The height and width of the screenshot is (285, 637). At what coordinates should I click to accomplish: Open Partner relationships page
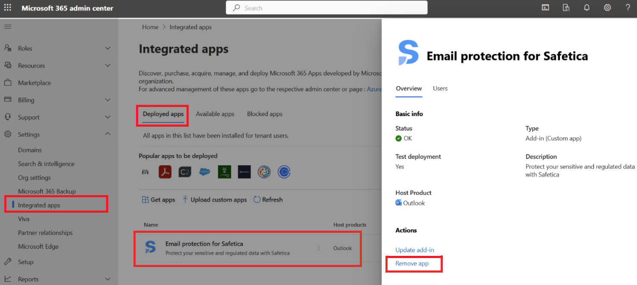pyautogui.click(x=45, y=233)
